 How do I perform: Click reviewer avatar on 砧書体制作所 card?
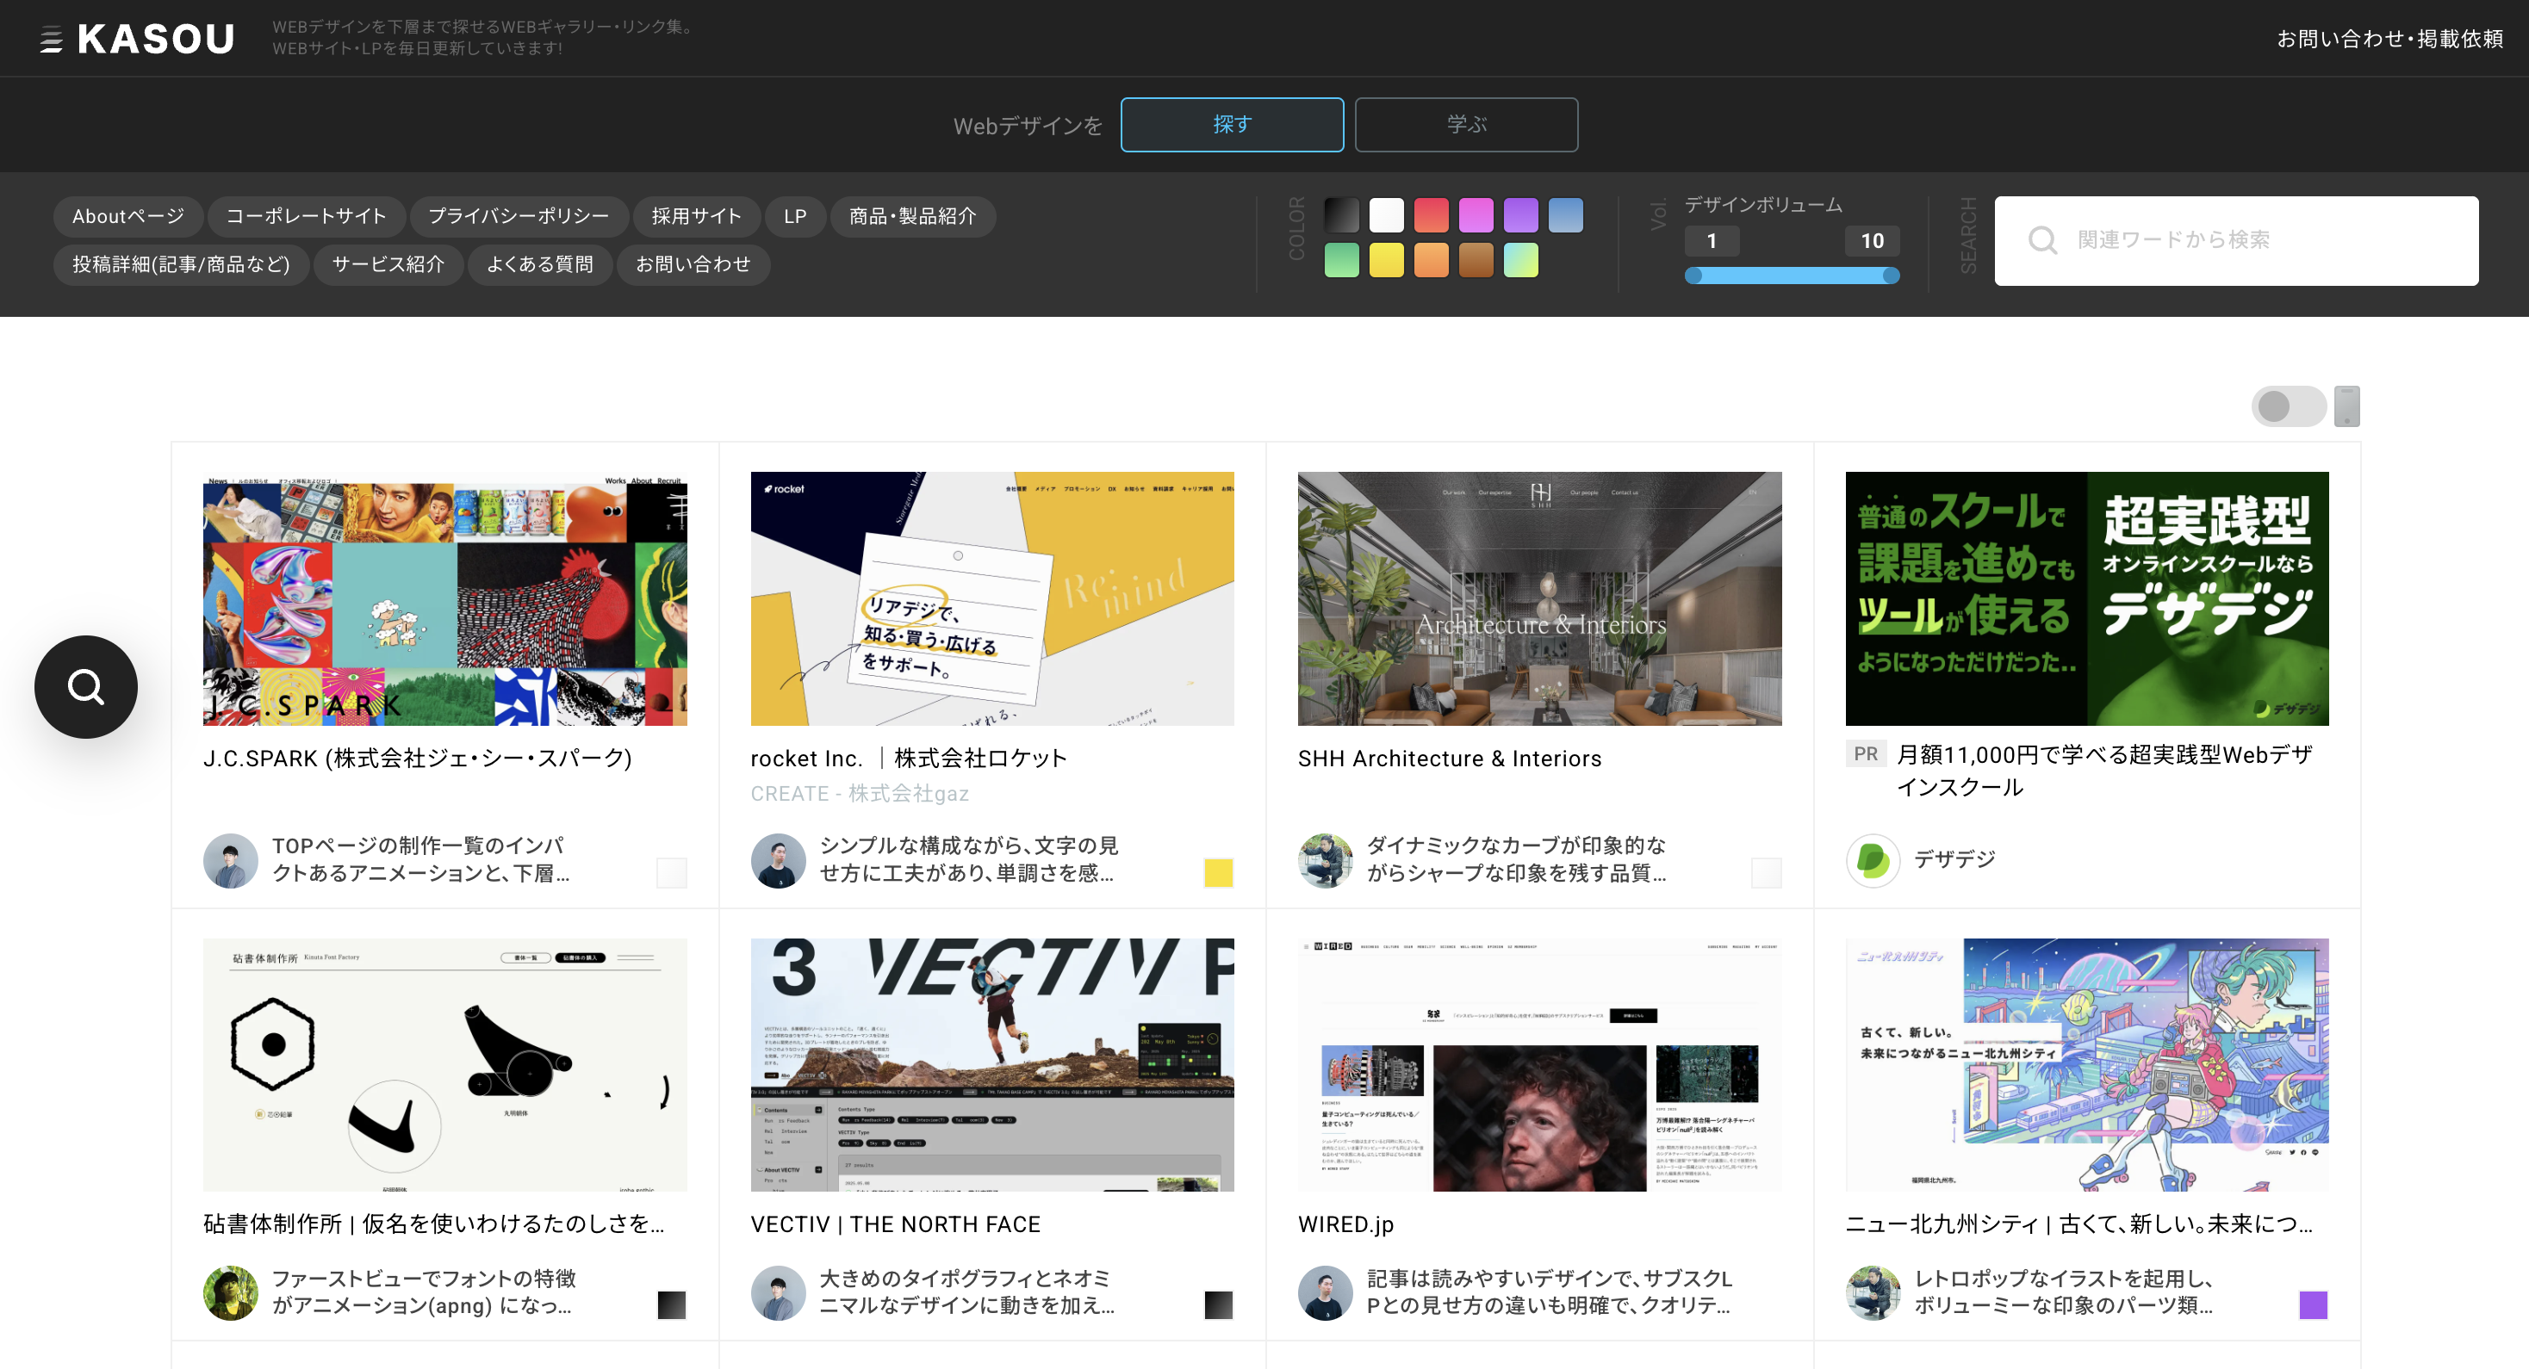coord(231,1292)
